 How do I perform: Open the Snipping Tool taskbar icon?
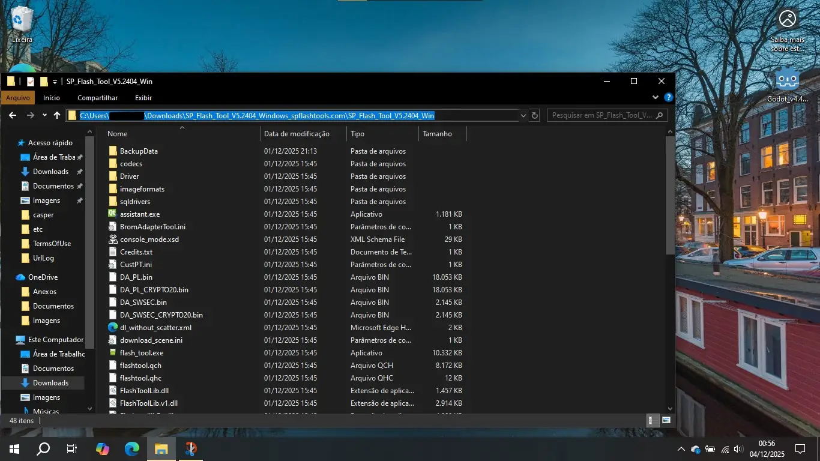[190, 448]
